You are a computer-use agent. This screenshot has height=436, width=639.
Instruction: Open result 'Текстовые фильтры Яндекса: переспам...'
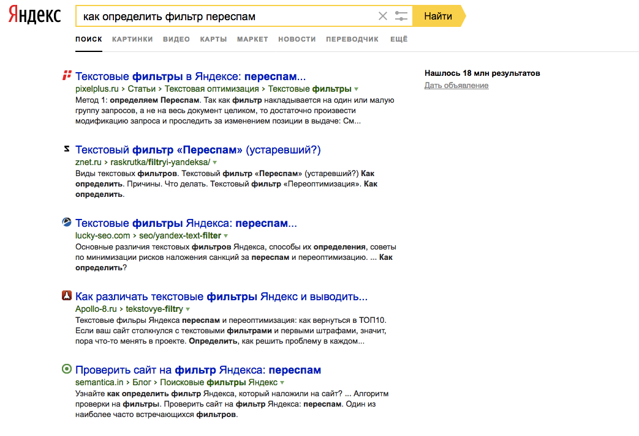coord(186,223)
